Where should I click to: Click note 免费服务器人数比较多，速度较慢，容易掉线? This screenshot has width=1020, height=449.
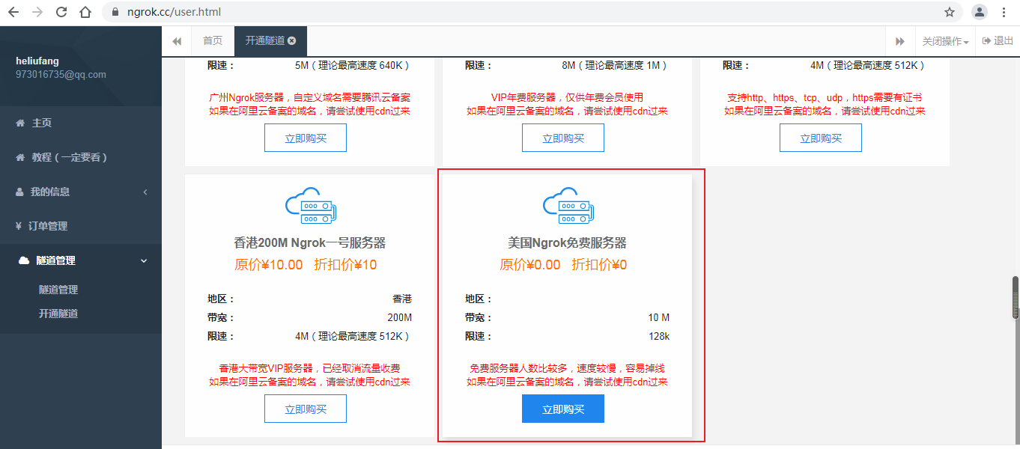[x=567, y=369]
